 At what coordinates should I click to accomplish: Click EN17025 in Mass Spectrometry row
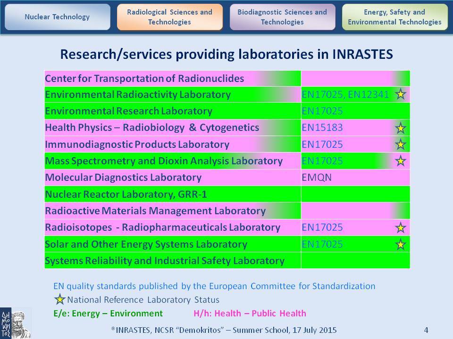pyautogui.click(x=322, y=161)
